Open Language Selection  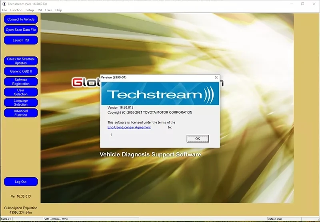[21, 103]
